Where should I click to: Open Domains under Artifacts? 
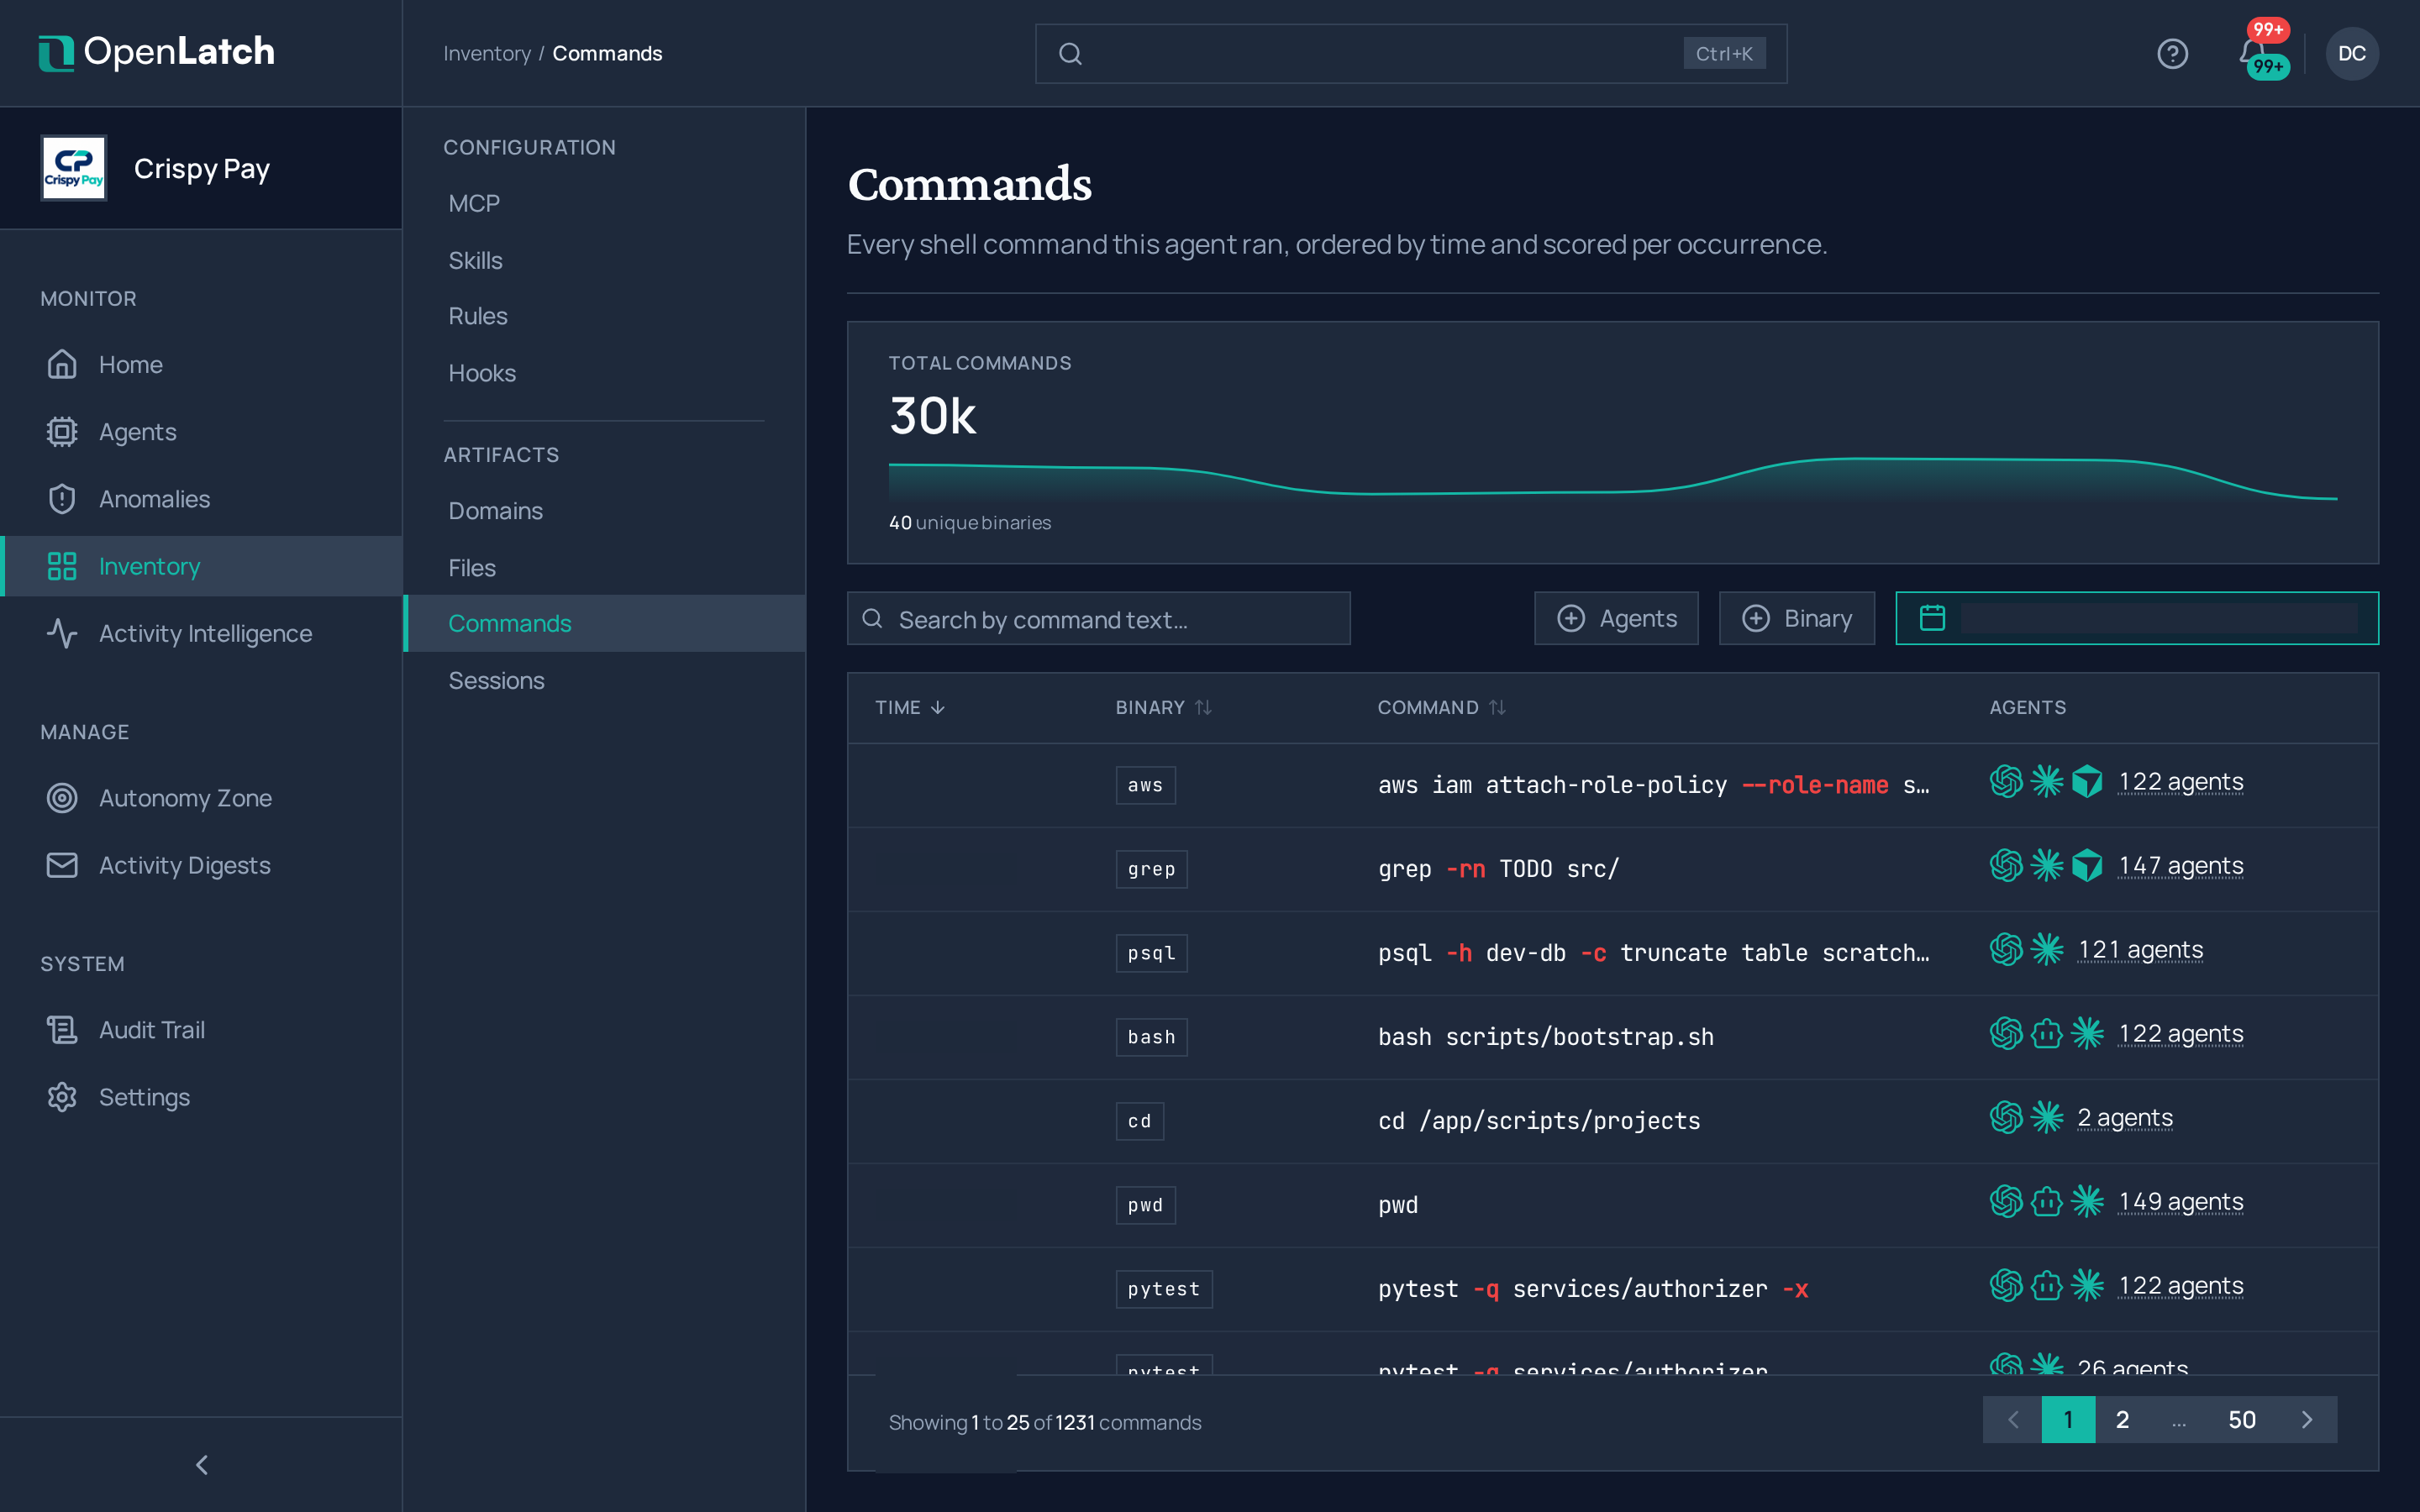click(604, 510)
